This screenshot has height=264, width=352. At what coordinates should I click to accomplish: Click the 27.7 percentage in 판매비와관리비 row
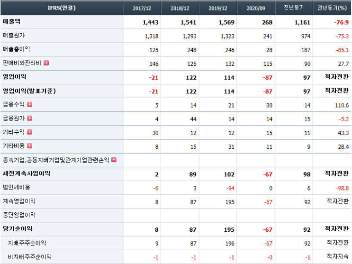(343, 64)
